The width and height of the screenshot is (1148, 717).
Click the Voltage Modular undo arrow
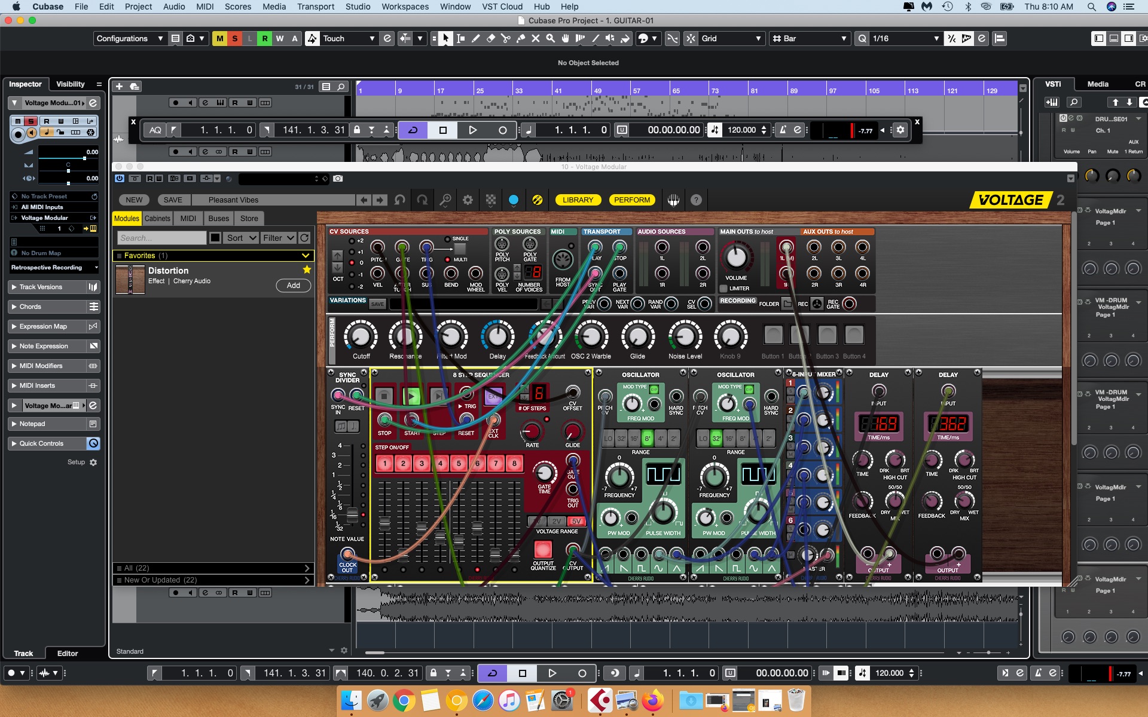tap(400, 200)
